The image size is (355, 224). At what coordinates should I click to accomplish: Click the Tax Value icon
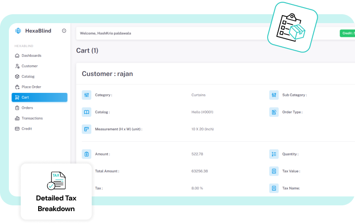274,171
